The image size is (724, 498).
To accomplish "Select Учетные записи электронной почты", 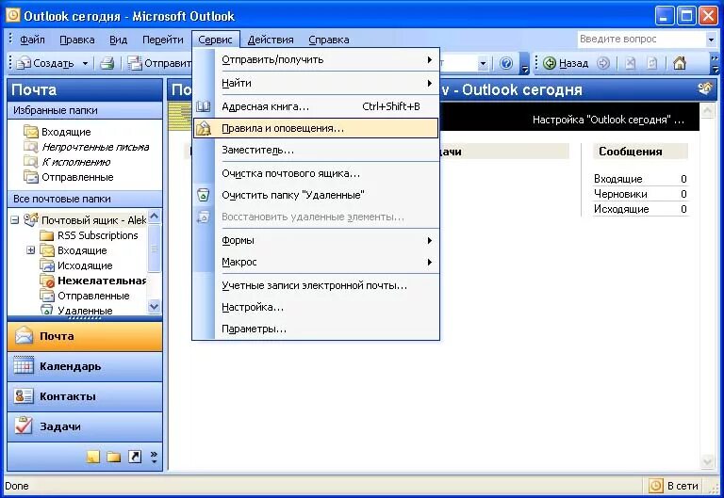I will pyautogui.click(x=316, y=285).
